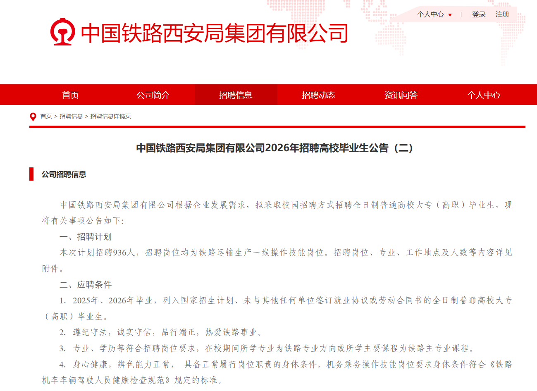Click the 招聘信息详情页 breadcrumb item
This screenshot has width=537, height=391.
(x=111, y=117)
